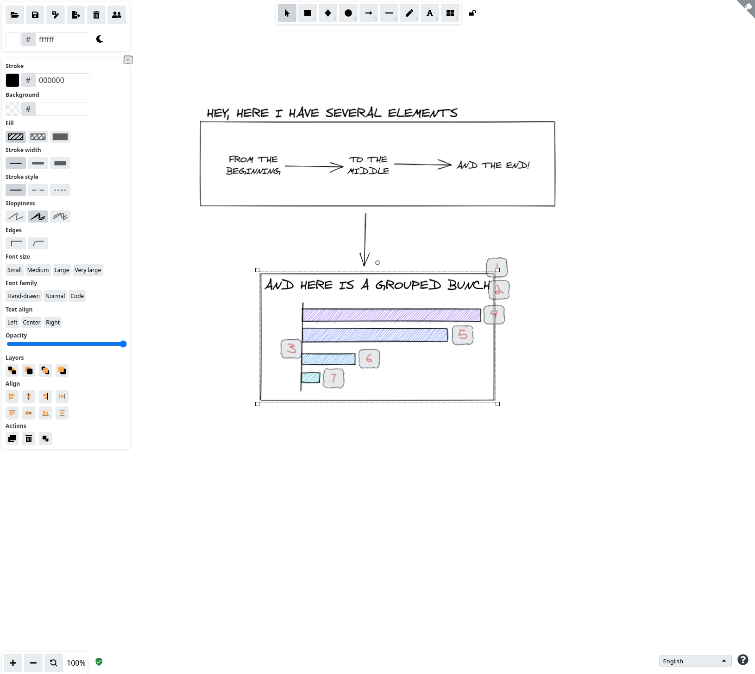Select the Diamond tool
755x674 pixels.
tap(328, 13)
